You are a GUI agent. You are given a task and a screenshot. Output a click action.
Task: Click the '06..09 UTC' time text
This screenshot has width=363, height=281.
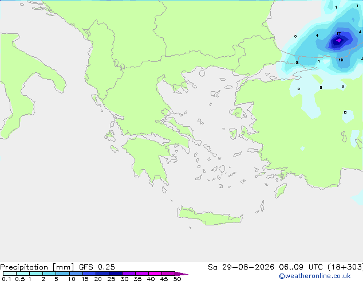pos(301,267)
